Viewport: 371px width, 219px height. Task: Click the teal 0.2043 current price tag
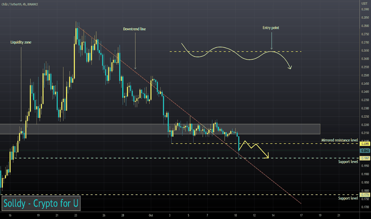[x=365, y=151]
